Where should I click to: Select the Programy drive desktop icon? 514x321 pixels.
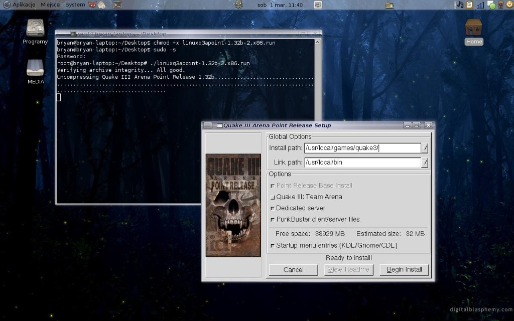pyautogui.click(x=35, y=32)
